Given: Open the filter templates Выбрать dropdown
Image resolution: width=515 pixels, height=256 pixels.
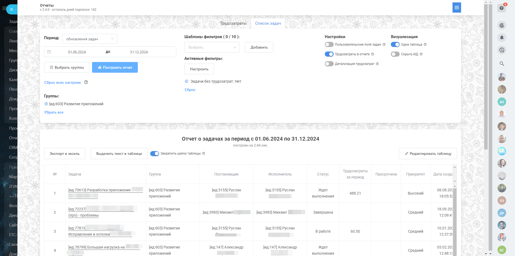Looking at the screenshot, I should (212, 47).
